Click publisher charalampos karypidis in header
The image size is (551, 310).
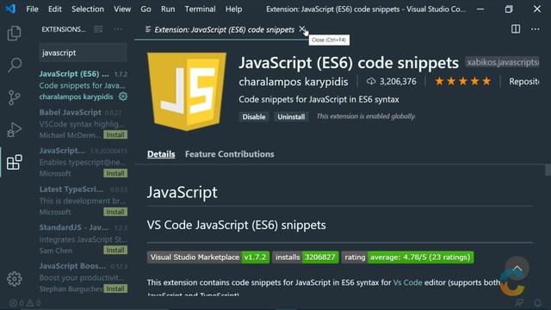(294, 82)
